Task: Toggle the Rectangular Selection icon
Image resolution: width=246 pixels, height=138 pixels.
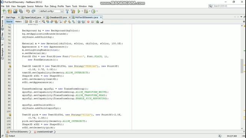Action: (x=60, y=22)
